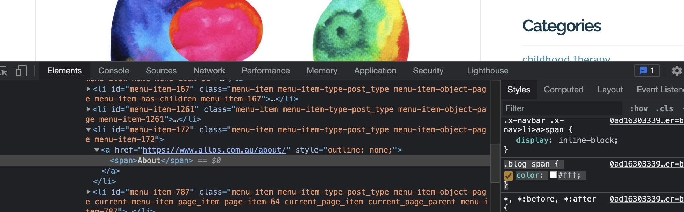Open DevTools settings gear
The width and height of the screenshot is (684, 212).
coord(677,71)
